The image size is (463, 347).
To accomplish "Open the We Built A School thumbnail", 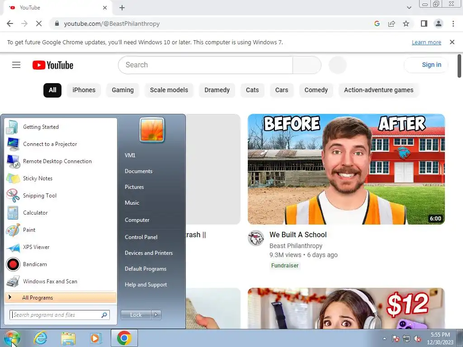I will pyautogui.click(x=346, y=169).
